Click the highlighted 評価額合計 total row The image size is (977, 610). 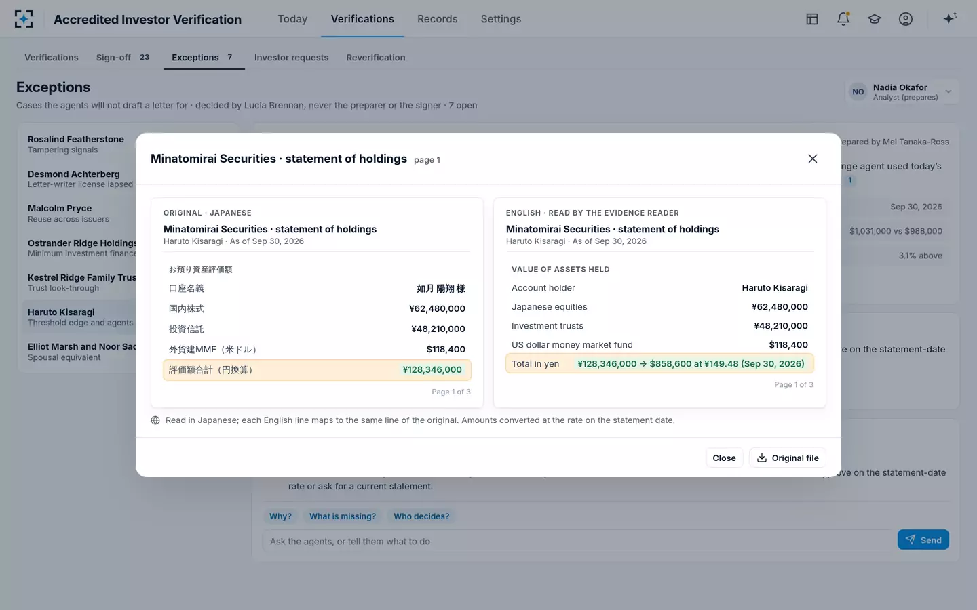tap(317, 370)
